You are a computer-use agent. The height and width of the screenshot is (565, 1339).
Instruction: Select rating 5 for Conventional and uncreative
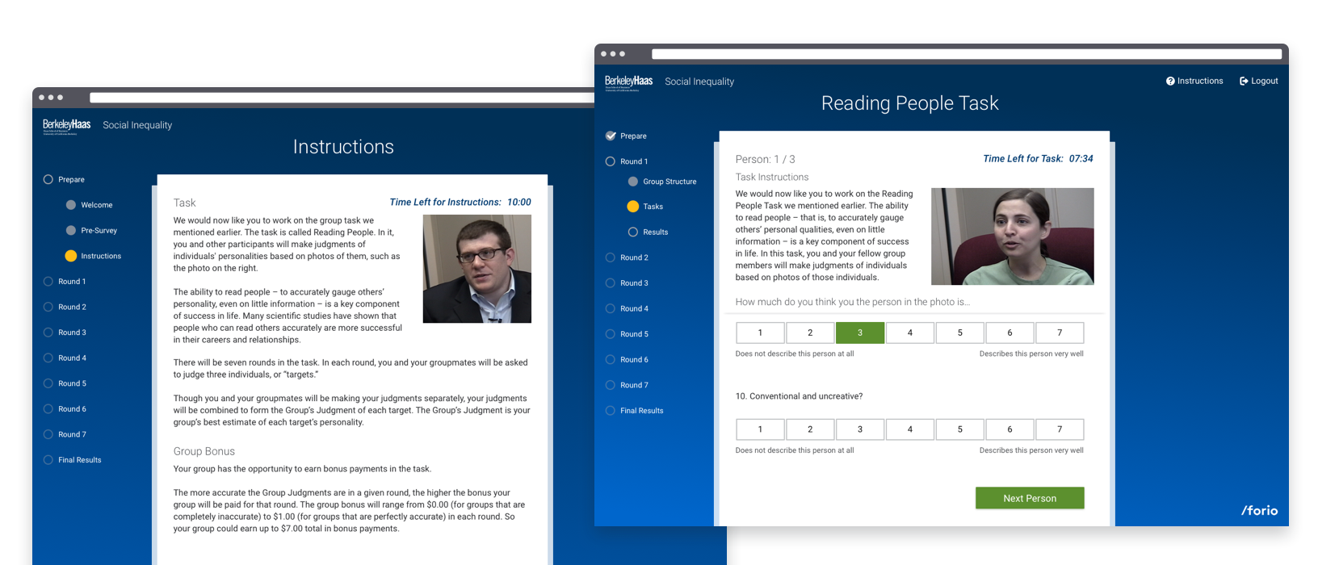pos(959,429)
